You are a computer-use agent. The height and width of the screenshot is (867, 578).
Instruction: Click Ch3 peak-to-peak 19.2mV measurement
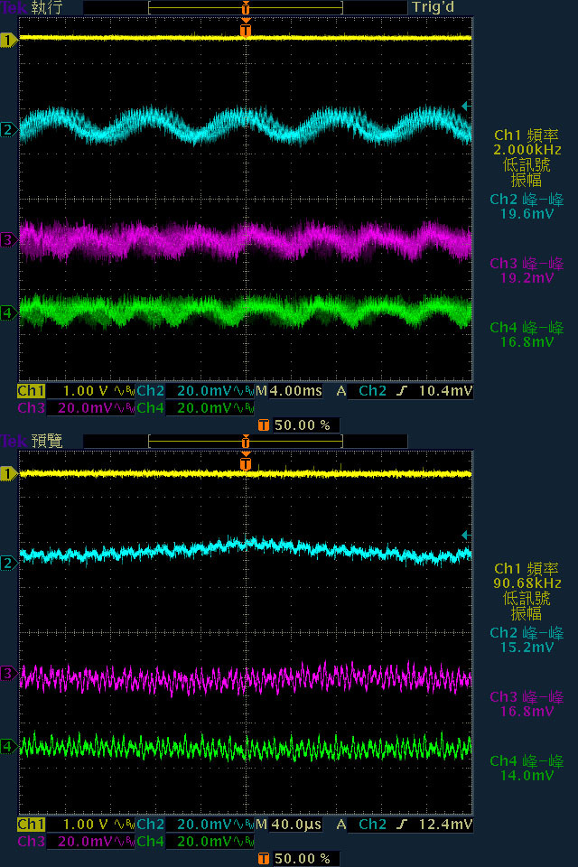pyautogui.click(x=527, y=270)
